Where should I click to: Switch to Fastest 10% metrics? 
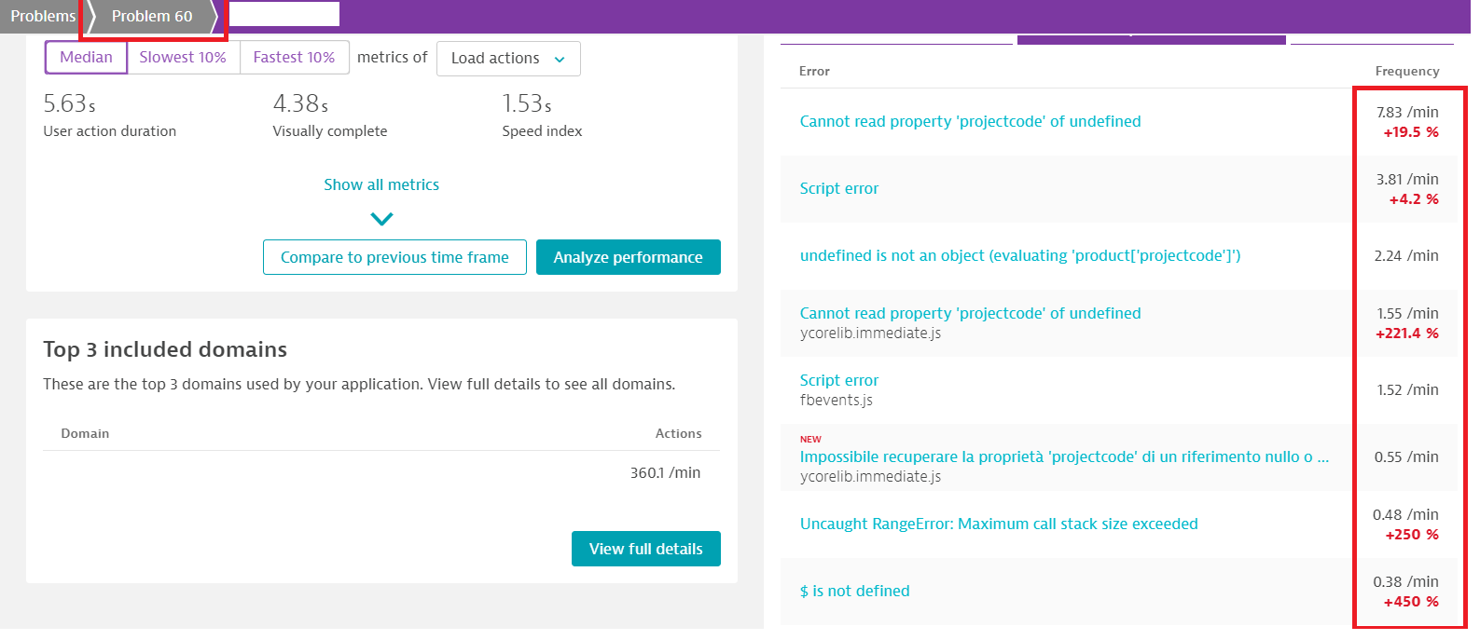[294, 58]
